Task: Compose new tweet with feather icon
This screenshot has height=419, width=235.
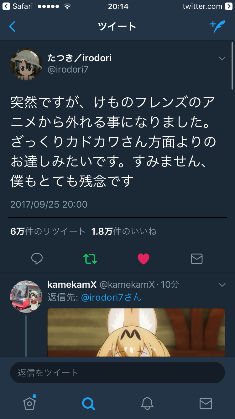Action: (217, 27)
